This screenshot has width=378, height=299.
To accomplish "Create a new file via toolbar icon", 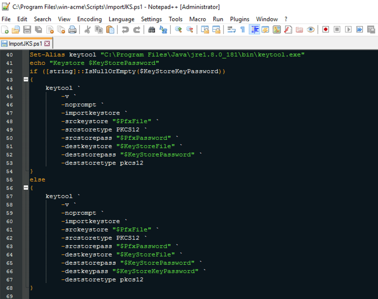I will [x=5, y=29].
